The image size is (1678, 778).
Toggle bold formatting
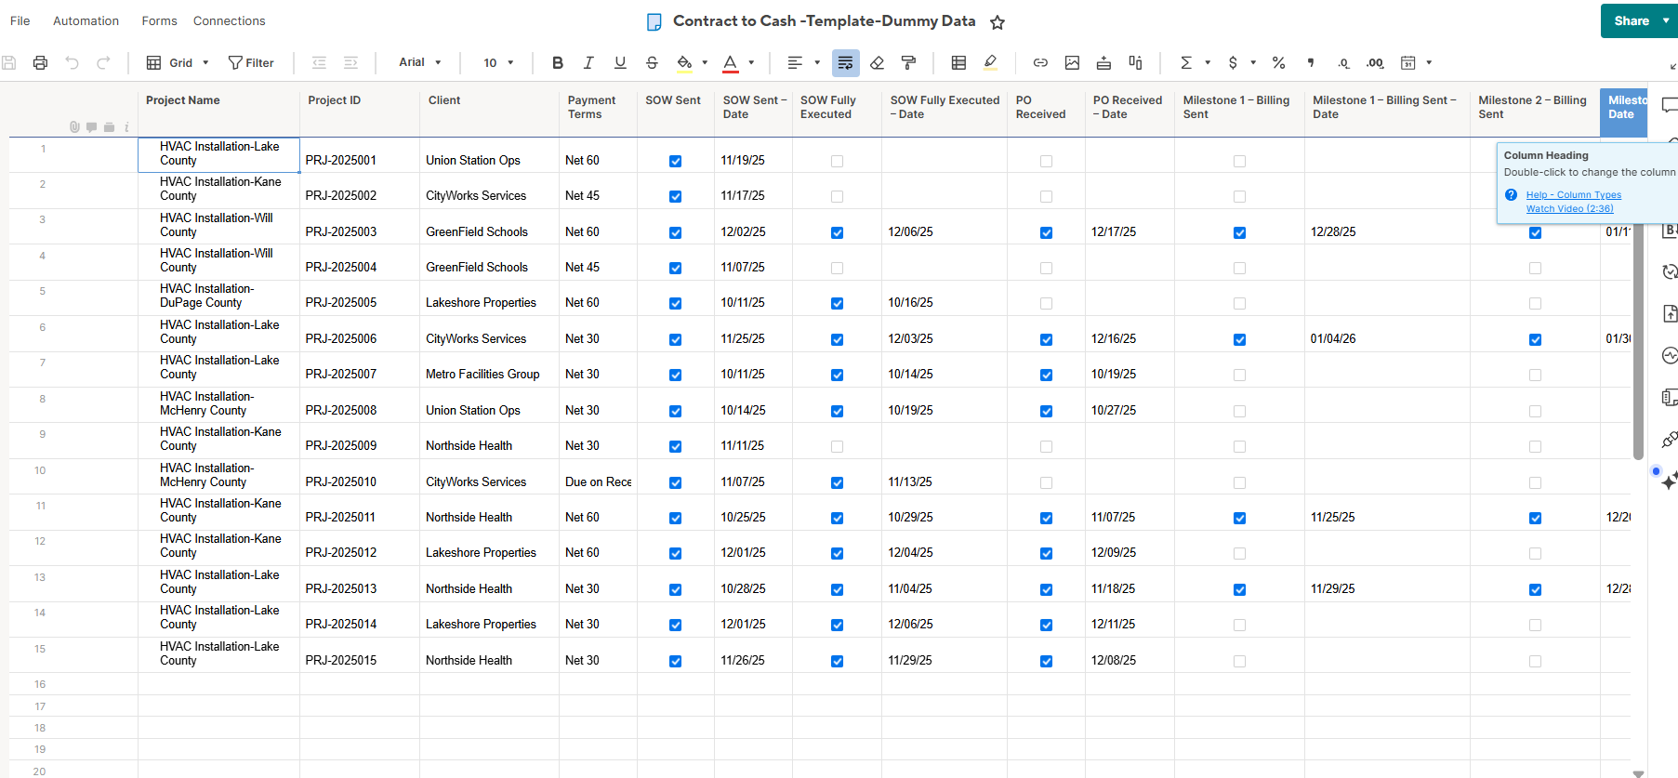[558, 62]
